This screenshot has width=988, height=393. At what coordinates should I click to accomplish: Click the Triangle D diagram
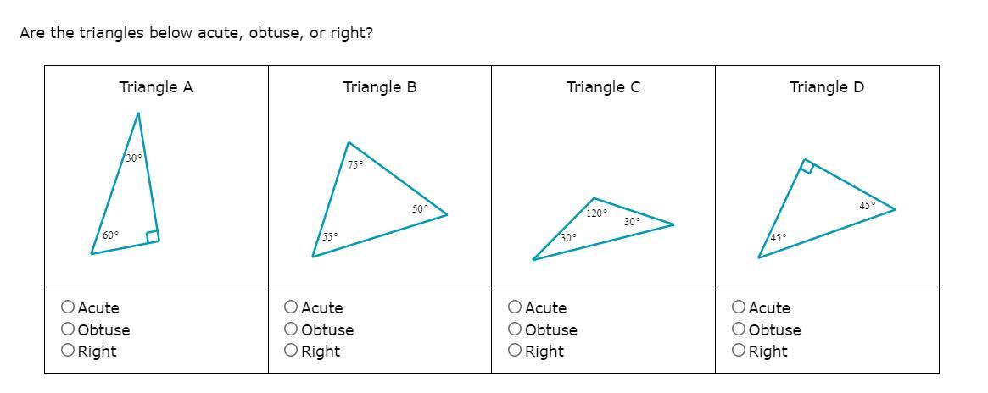click(826, 208)
